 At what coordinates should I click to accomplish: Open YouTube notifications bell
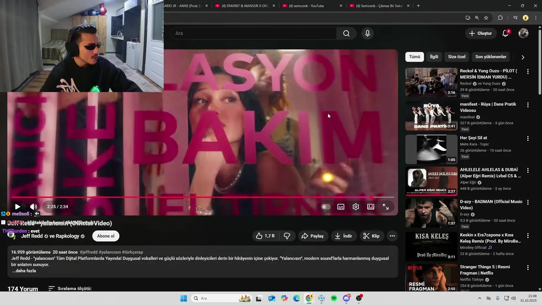click(x=506, y=33)
